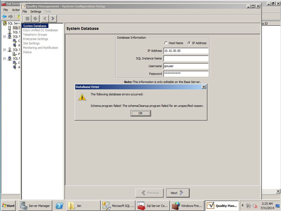The width and height of the screenshot is (281, 211).
Task: Select the Host Name radio button
Action: point(166,43)
